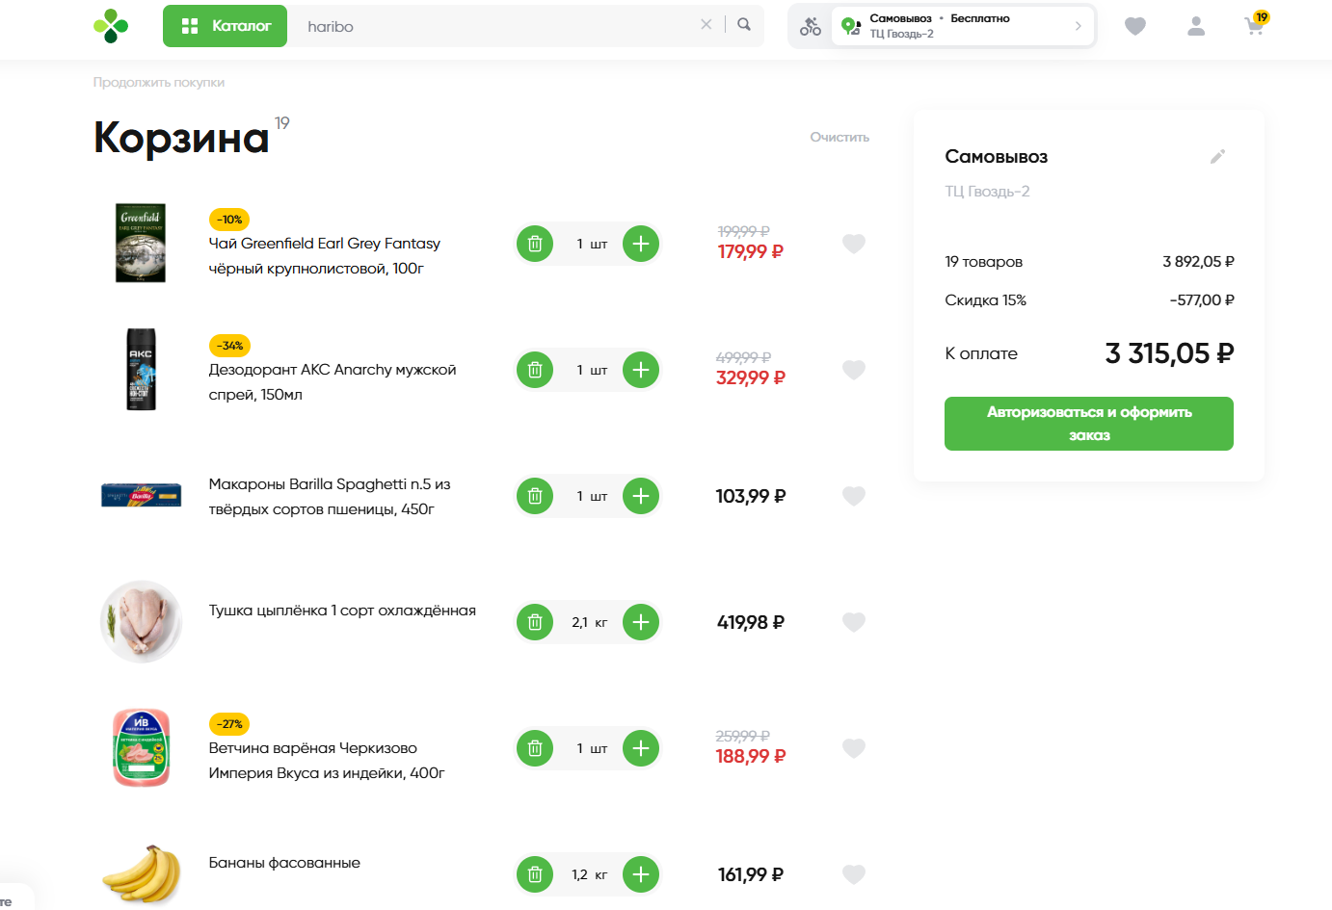Delete Barilla Spaghetti from the cart
Screen dimensions: 1332x910
[535, 496]
